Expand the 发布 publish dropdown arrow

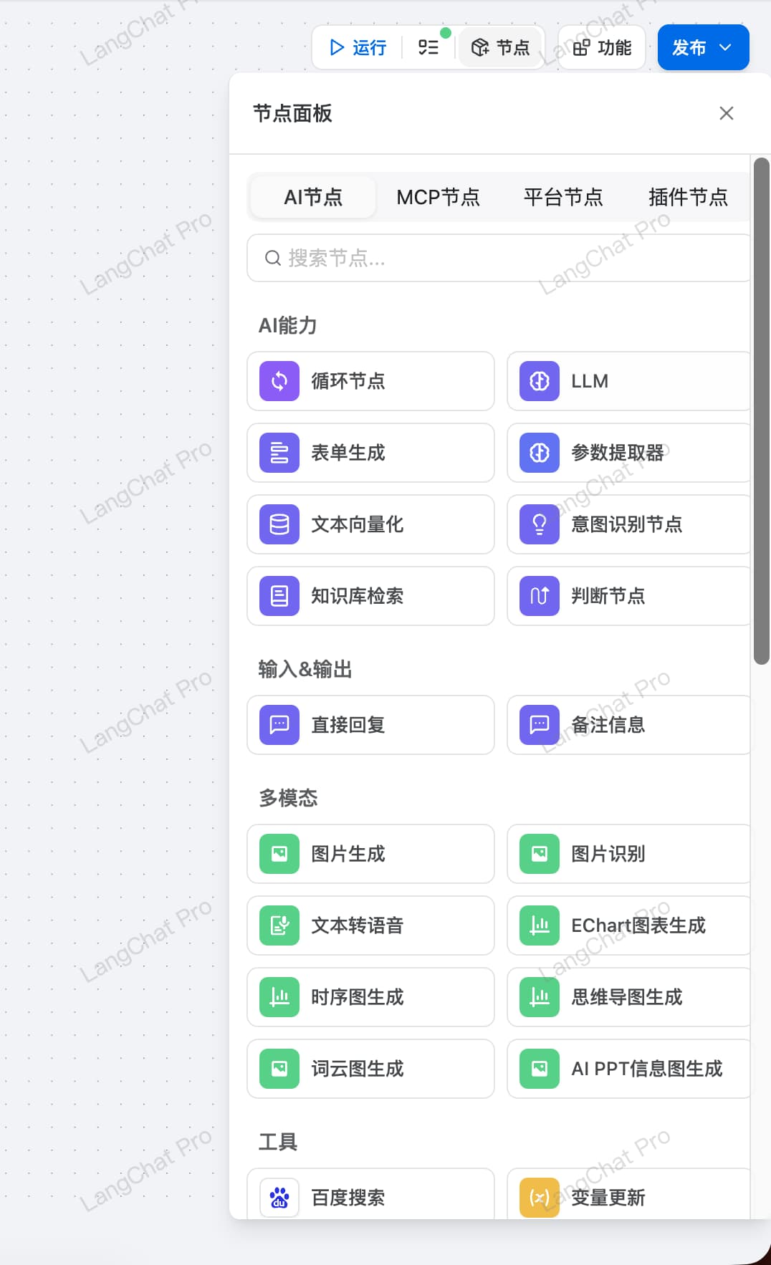(x=725, y=47)
